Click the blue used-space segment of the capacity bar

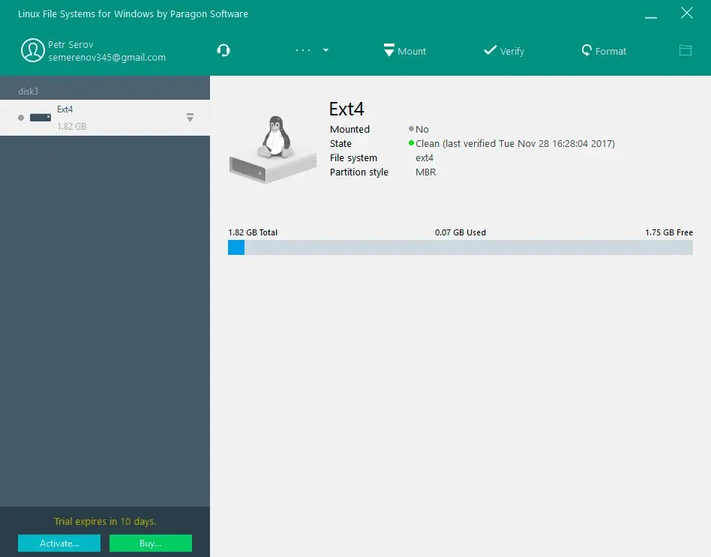click(235, 247)
